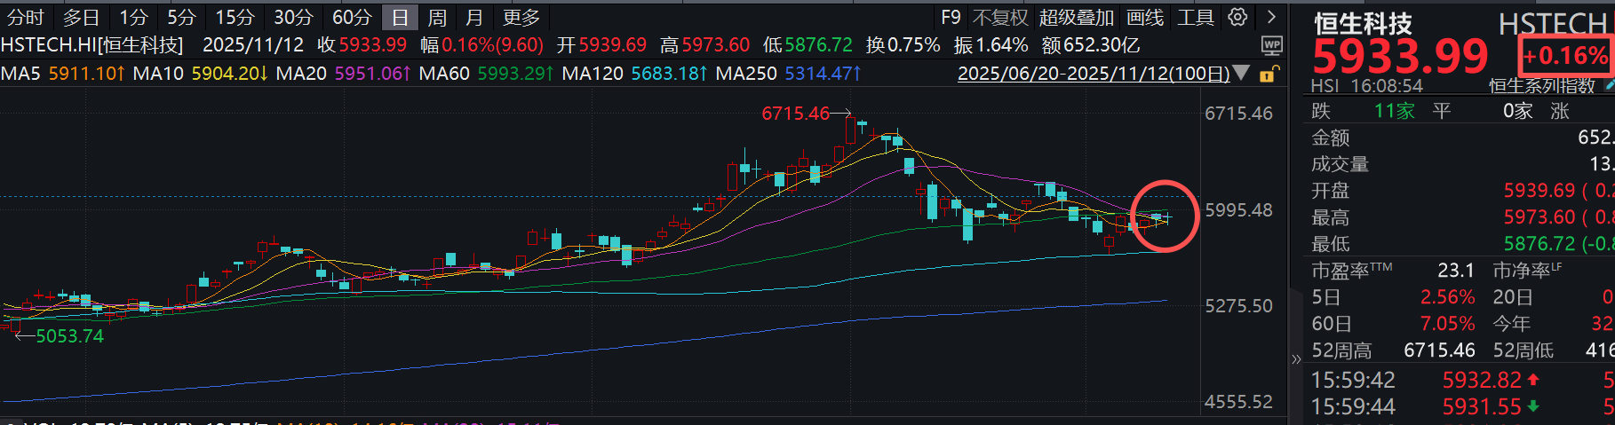
Task: Click the MA60 indicator label
Action: (444, 74)
